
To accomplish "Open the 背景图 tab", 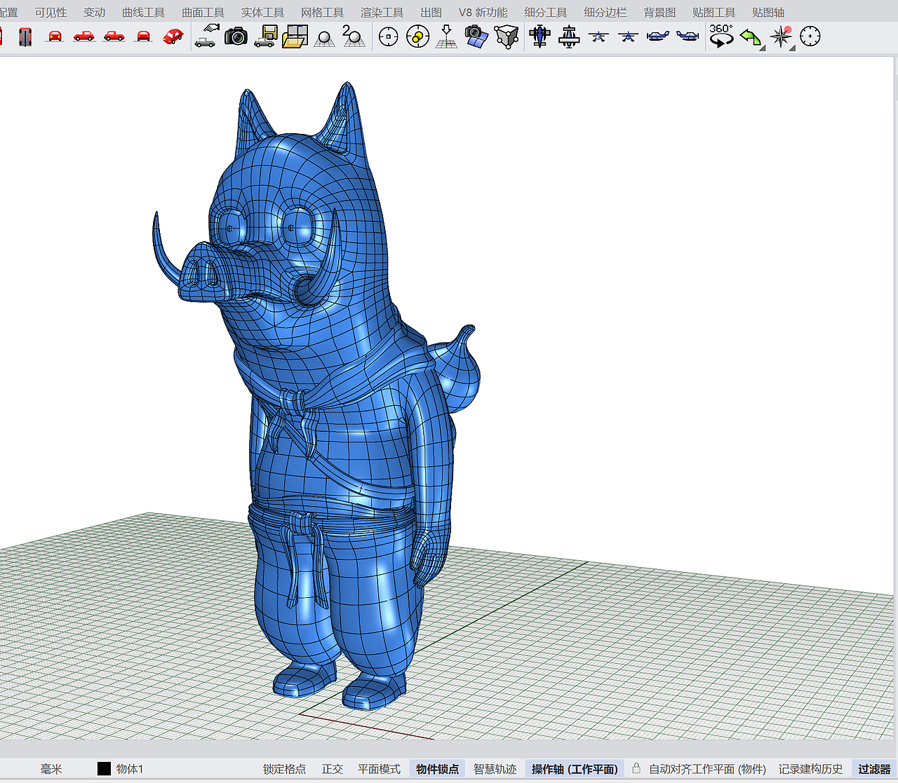I will pyautogui.click(x=659, y=13).
